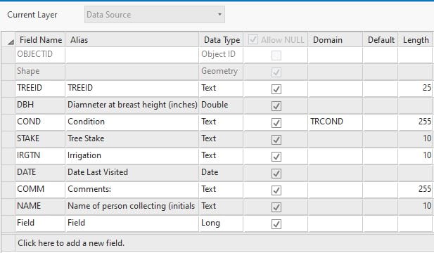Edit the 'Tree Stake' alias cell
The image size is (434, 253).
coord(132,139)
